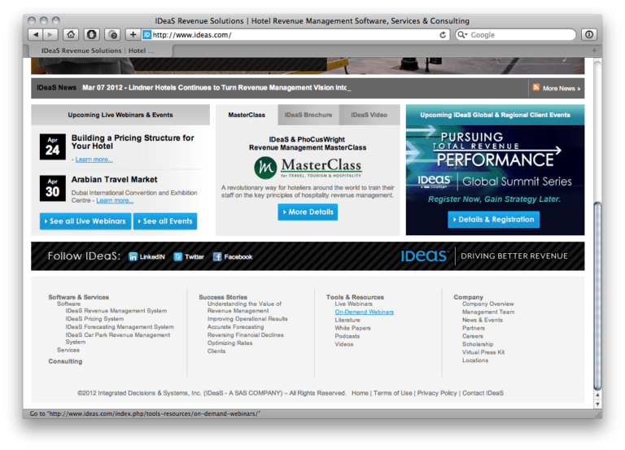Image resolution: width=625 pixels, height=450 pixels.
Task: Open the Facebook icon in Follow bar
Action: click(x=217, y=256)
